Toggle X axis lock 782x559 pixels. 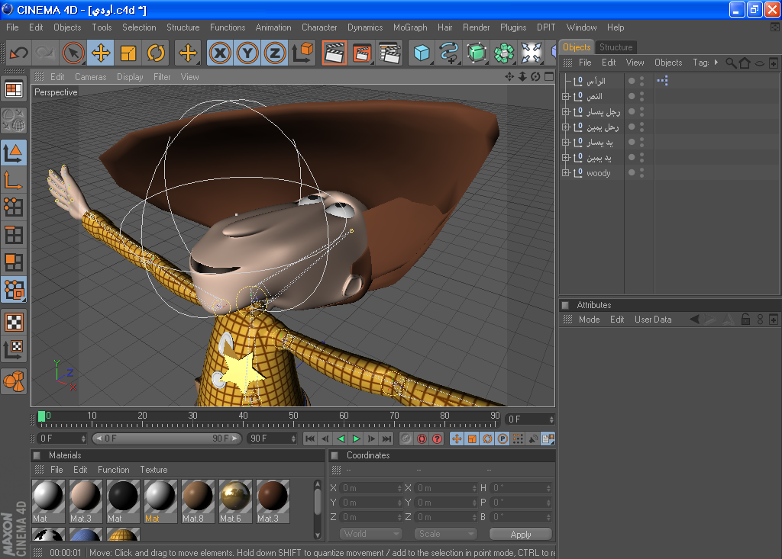pyautogui.click(x=220, y=53)
